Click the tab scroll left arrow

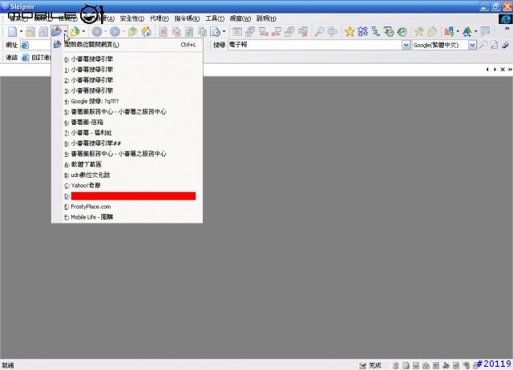click(487, 70)
